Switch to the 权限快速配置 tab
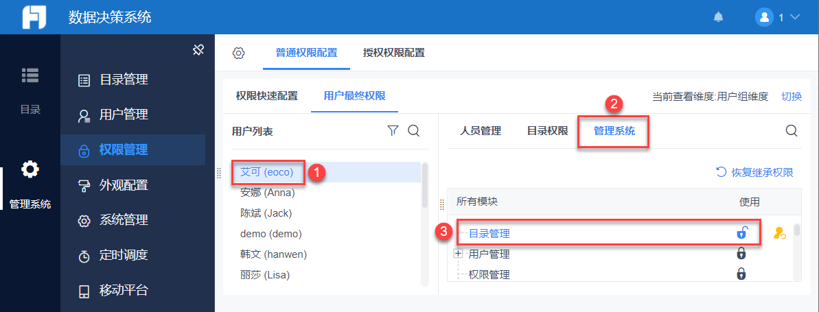 pyautogui.click(x=267, y=95)
